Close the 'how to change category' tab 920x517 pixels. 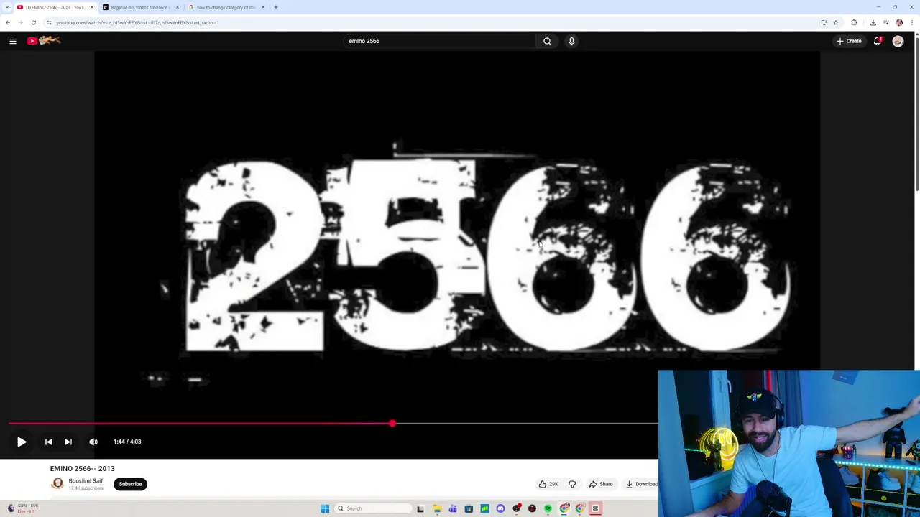[x=263, y=7]
